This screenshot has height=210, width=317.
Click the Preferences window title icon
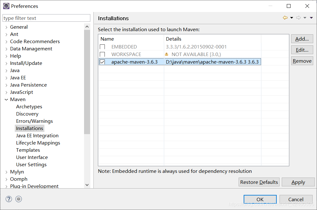click(6, 6)
